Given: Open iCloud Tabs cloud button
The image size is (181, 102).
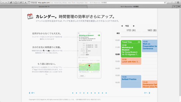Looking at the screenshot, I should tap(16, 3).
